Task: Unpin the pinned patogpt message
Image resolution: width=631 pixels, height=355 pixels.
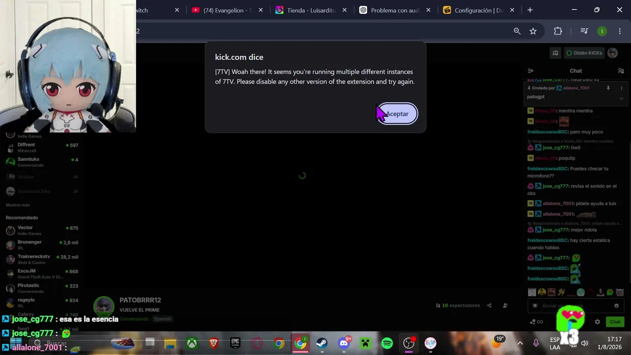Action: click(608, 88)
